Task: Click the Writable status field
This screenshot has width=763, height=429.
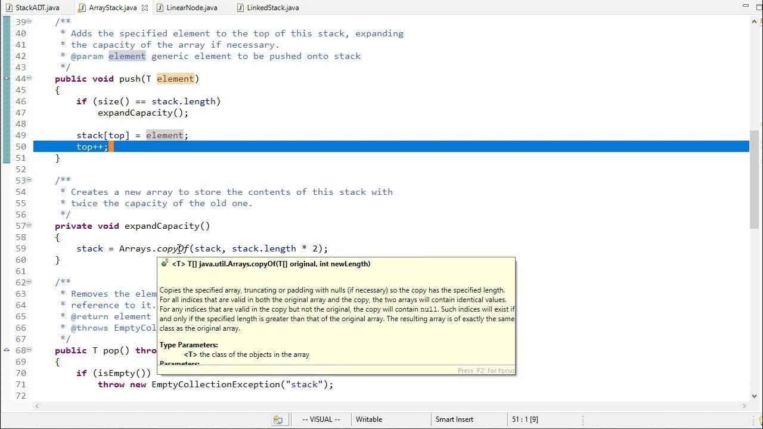Action: 369,419
